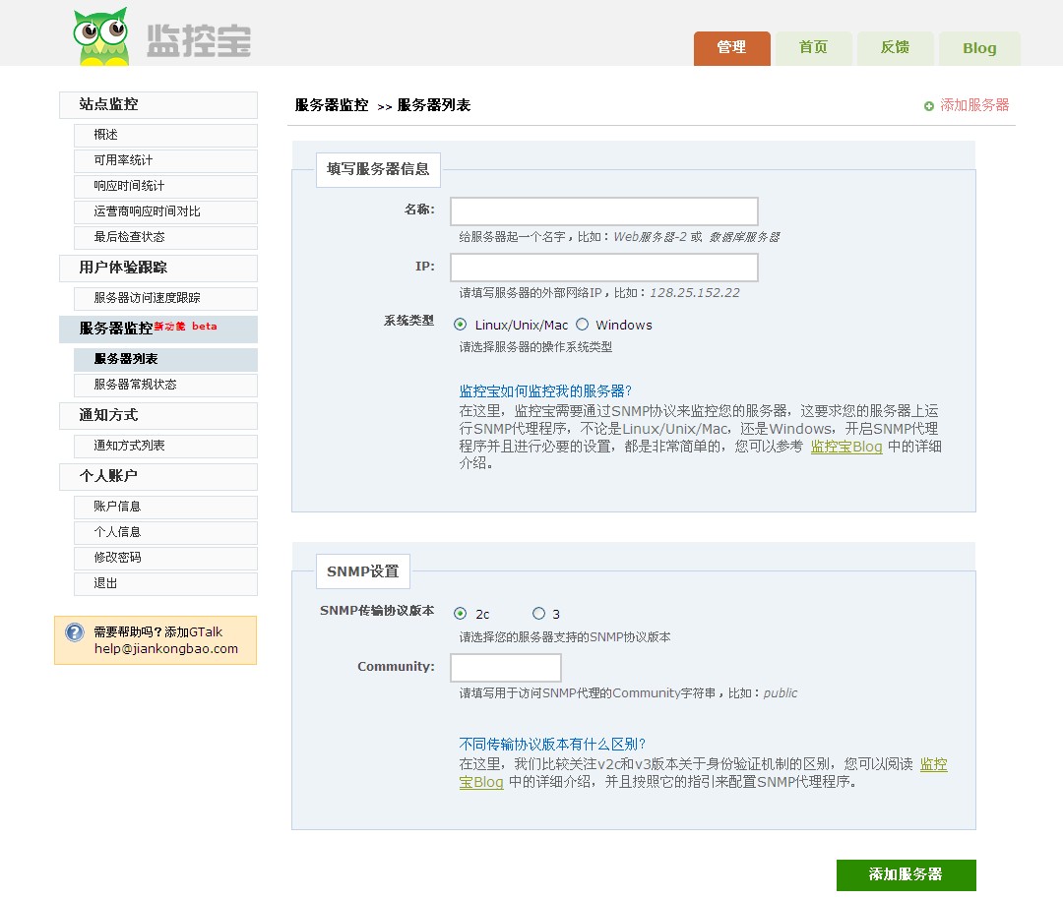
Task: Open 最后检查状态 in the sidebar
Action: pyautogui.click(x=165, y=238)
